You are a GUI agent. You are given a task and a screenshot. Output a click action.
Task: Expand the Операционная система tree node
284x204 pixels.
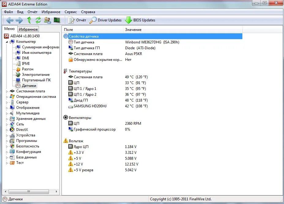pos(7,97)
